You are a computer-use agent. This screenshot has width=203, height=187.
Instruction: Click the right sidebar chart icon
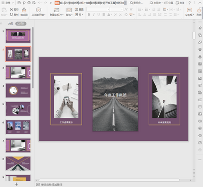tap(200, 78)
